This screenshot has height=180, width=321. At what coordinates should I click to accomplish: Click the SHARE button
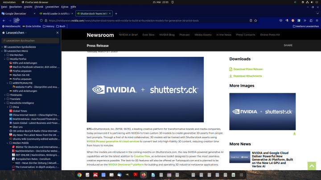(288, 45)
